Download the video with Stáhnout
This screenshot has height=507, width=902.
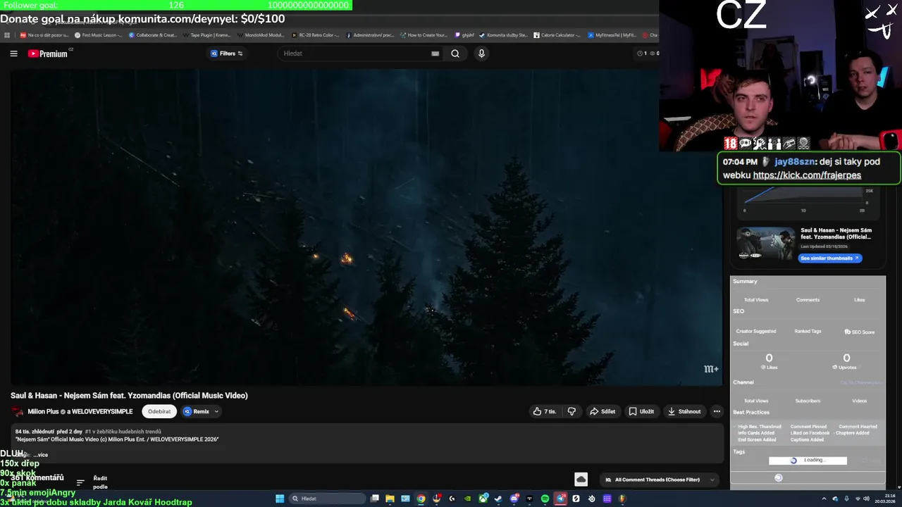pyautogui.click(x=684, y=411)
